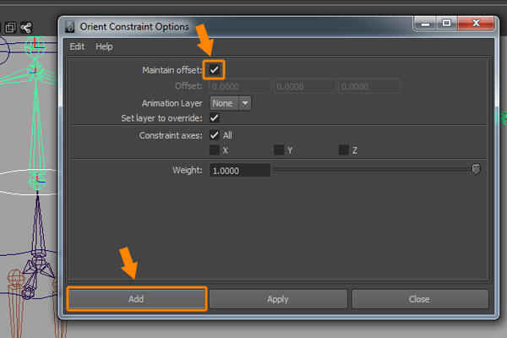Image resolution: width=507 pixels, height=338 pixels.
Task: Open the Animation Layer dropdown
Action: coord(231,103)
